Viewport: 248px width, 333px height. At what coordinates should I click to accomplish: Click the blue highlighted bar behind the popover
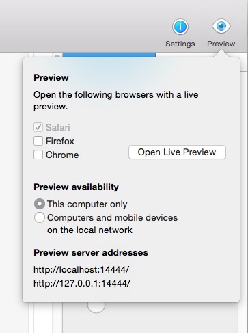pos(109,55)
